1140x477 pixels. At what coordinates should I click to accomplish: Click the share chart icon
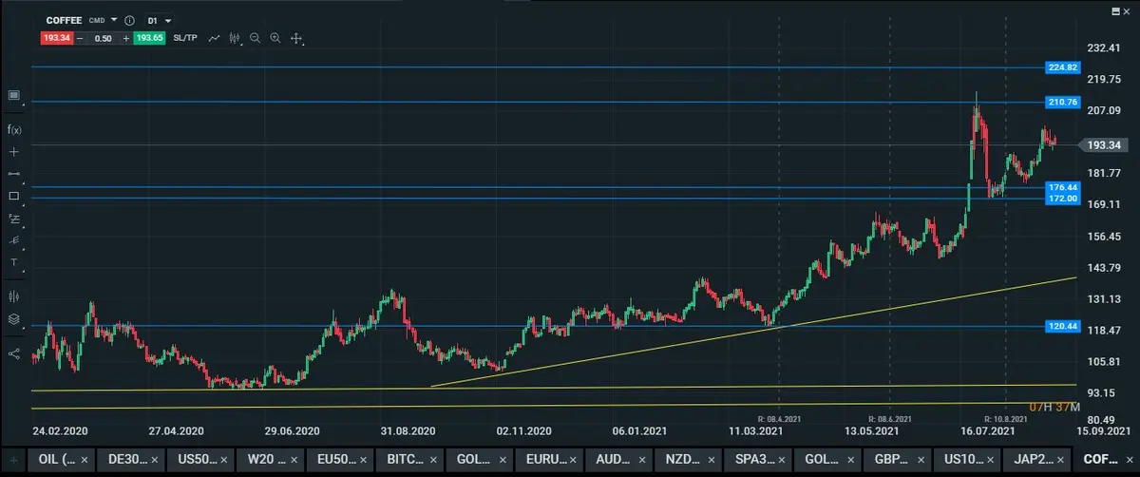click(14, 353)
